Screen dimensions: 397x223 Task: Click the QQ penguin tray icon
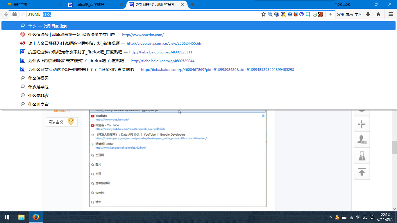point(337,217)
